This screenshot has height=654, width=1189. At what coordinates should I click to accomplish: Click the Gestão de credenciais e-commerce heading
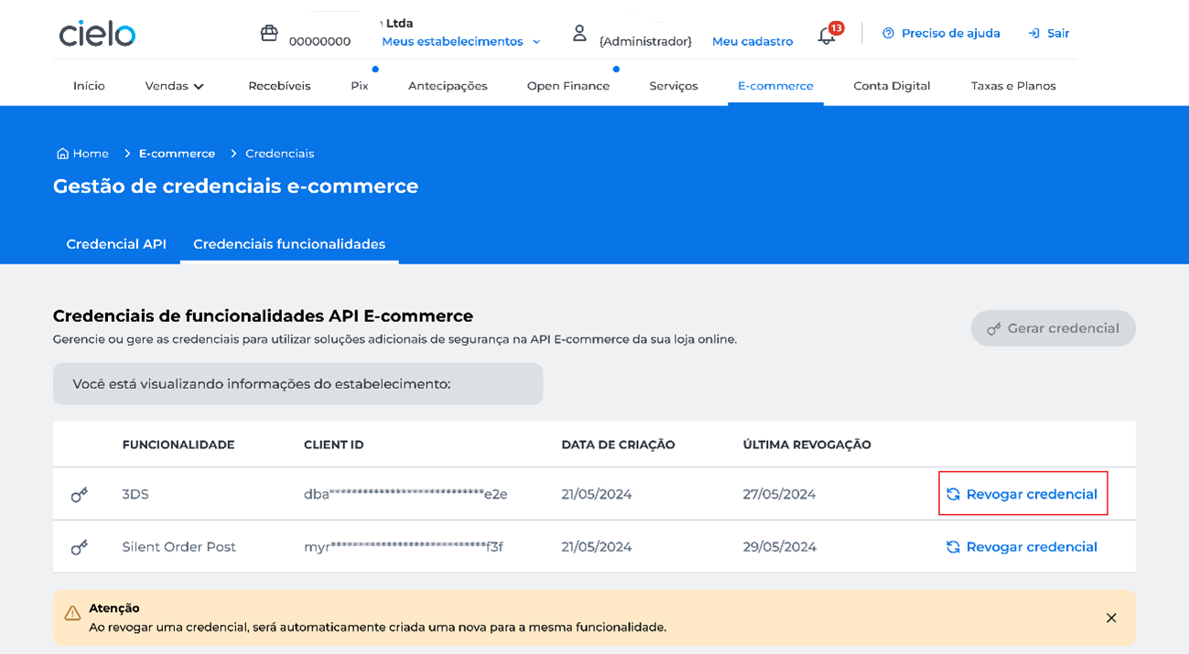(x=235, y=187)
